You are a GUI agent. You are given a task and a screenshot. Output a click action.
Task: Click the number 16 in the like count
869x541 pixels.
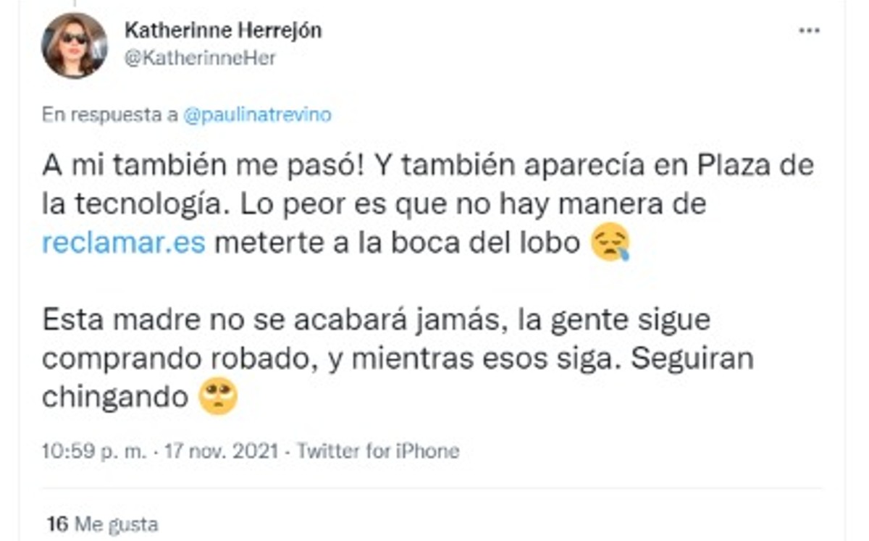(56, 524)
